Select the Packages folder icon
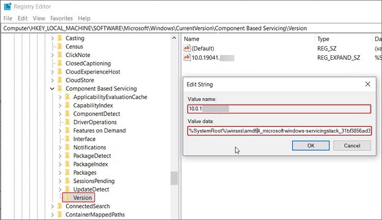This screenshot has width=382, height=220. (x=67, y=172)
